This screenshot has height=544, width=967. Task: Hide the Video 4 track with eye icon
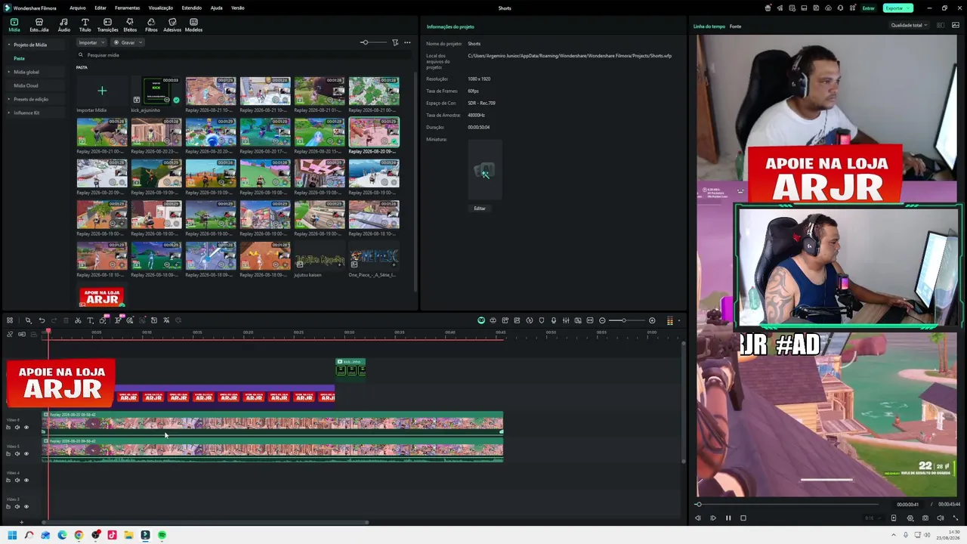pyautogui.click(x=26, y=481)
